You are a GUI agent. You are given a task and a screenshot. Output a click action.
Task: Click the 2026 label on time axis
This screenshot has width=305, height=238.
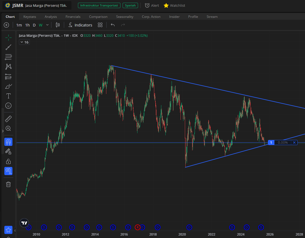(x=270, y=234)
